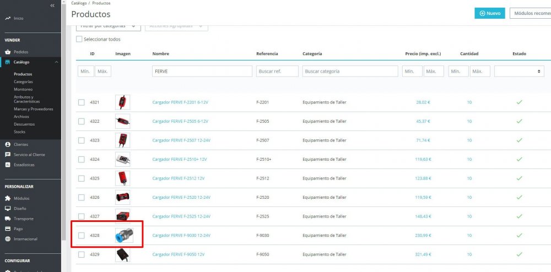551x272 pixels.
Task: Toggle status checkmark for product 4321
Action: (519, 102)
